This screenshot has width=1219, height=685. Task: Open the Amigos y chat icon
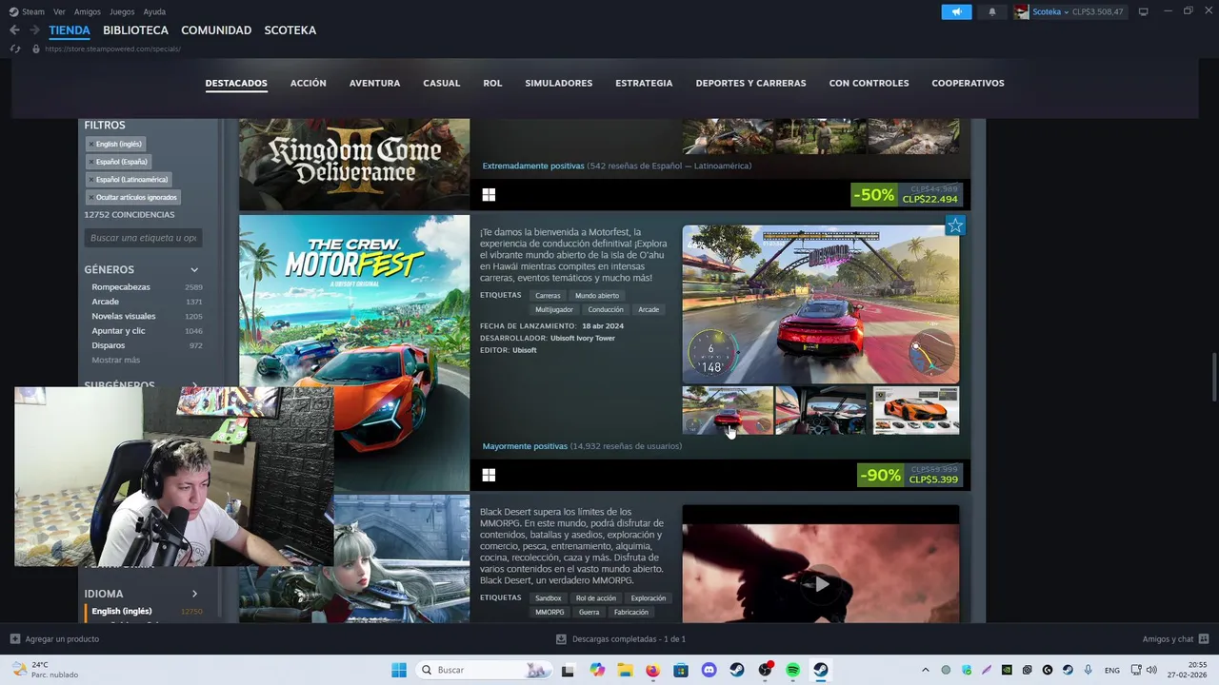1204,639
